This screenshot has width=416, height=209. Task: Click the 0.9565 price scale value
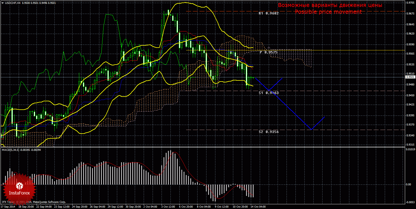click(410, 54)
